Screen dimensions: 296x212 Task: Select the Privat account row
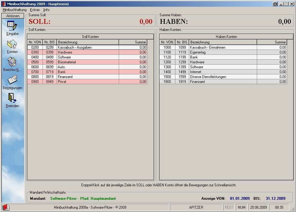[87, 82]
